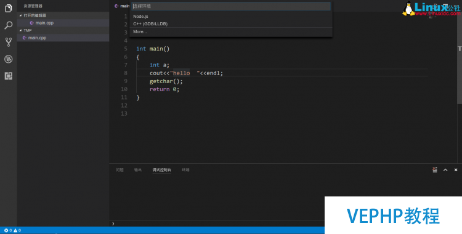
Task: Open the Debug view icon
Action: point(9,59)
